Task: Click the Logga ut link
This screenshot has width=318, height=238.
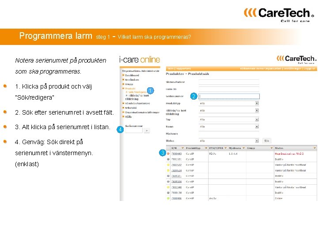Action: [x=310, y=69]
